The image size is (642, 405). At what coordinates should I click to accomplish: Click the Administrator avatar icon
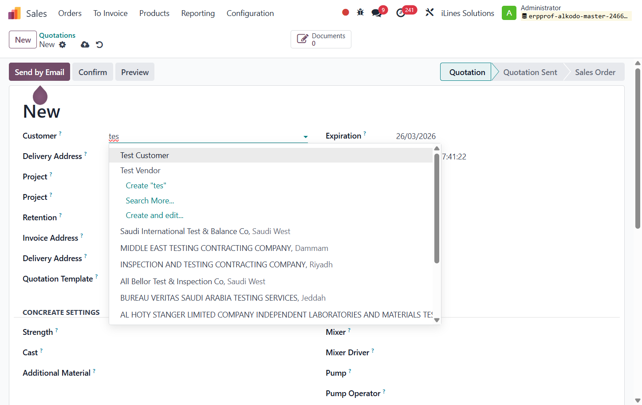[509, 13]
